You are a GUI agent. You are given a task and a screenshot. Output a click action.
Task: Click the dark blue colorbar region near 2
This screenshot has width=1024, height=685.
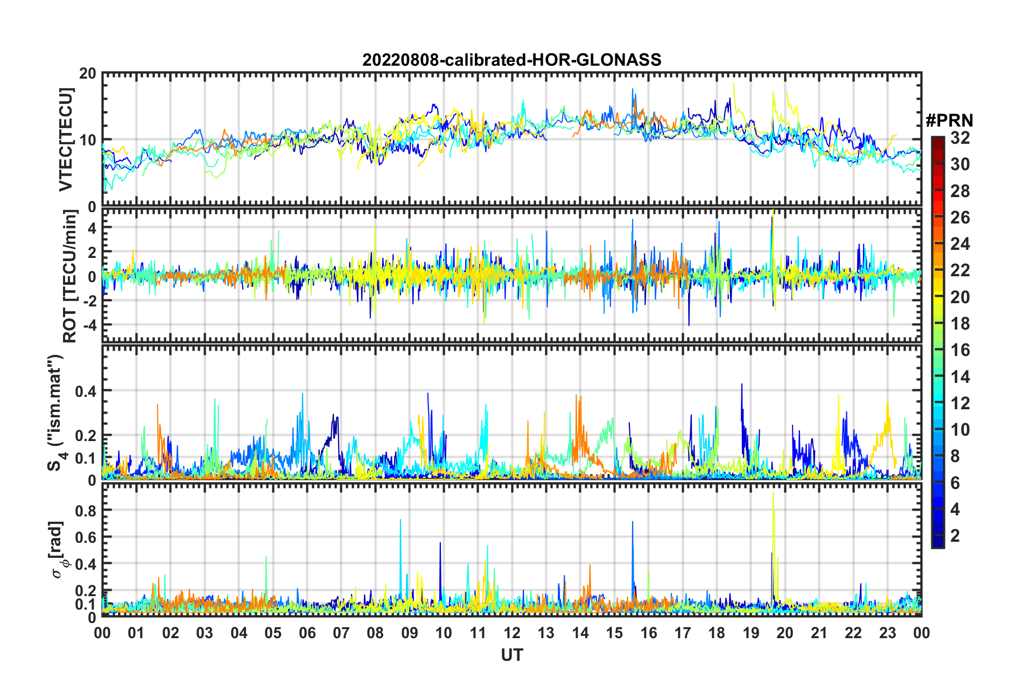pos(937,535)
